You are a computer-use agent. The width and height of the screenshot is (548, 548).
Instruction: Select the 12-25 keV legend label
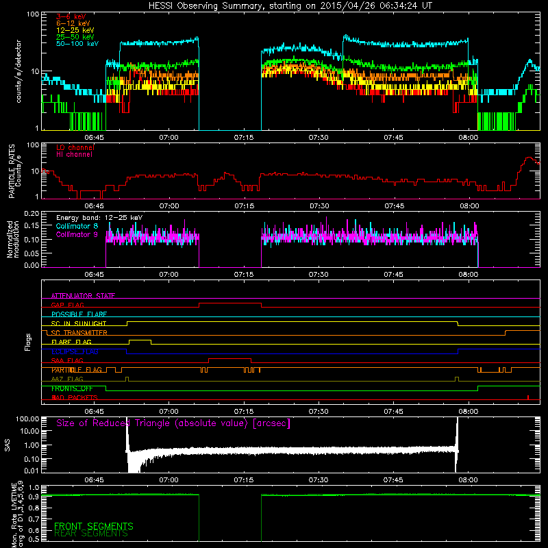point(75,30)
